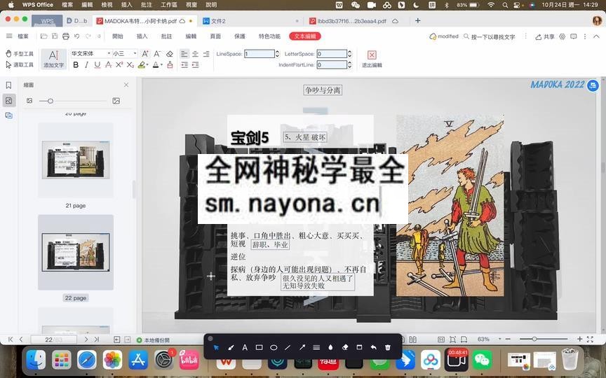Center align text
This screenshot has width=606, height=378.
pyautogui.click(x=195, y=54)
